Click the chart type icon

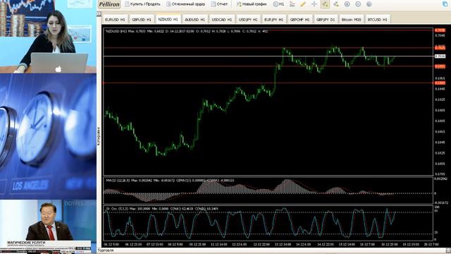(292, 4)
